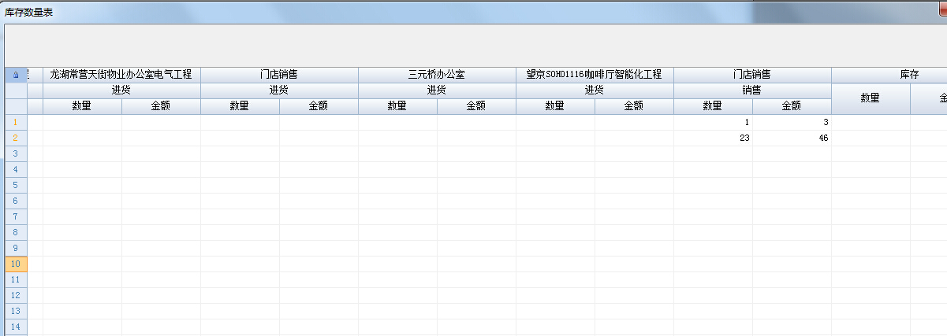947x336 pixels.
Task: Select row header 5
Action: coord(16,185)
